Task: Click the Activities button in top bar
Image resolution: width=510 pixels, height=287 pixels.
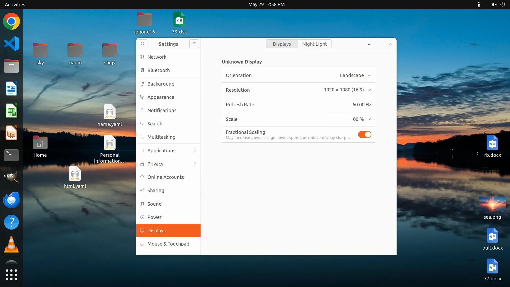Action: coord(15,5)
